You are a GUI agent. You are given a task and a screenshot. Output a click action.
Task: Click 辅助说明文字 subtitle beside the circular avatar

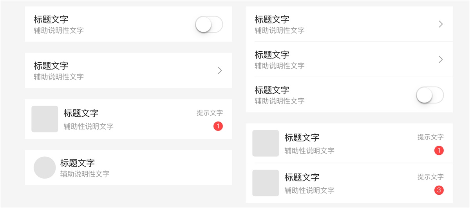85,174
